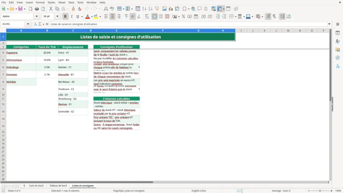Open the Function Wizard next to the Name Box
343x193 pixels.
[36, 24]
